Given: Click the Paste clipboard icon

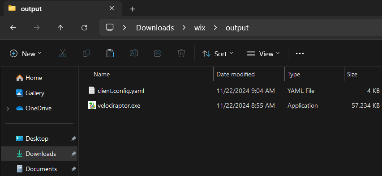Looking at the screenshot, I should pyautogui.click(x=110, y=53).
